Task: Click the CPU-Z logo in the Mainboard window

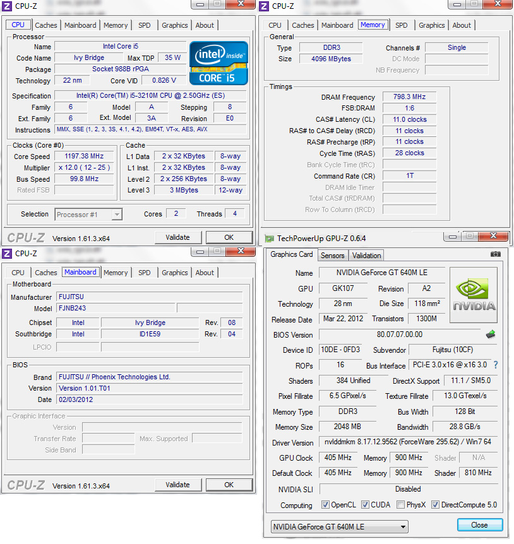Action: [28, 484]
